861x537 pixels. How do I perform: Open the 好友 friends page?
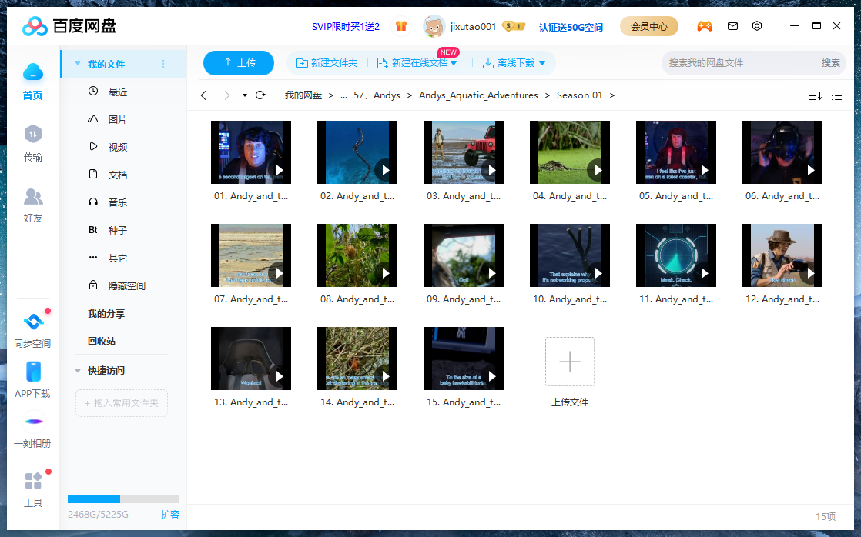tap(33, 207)
